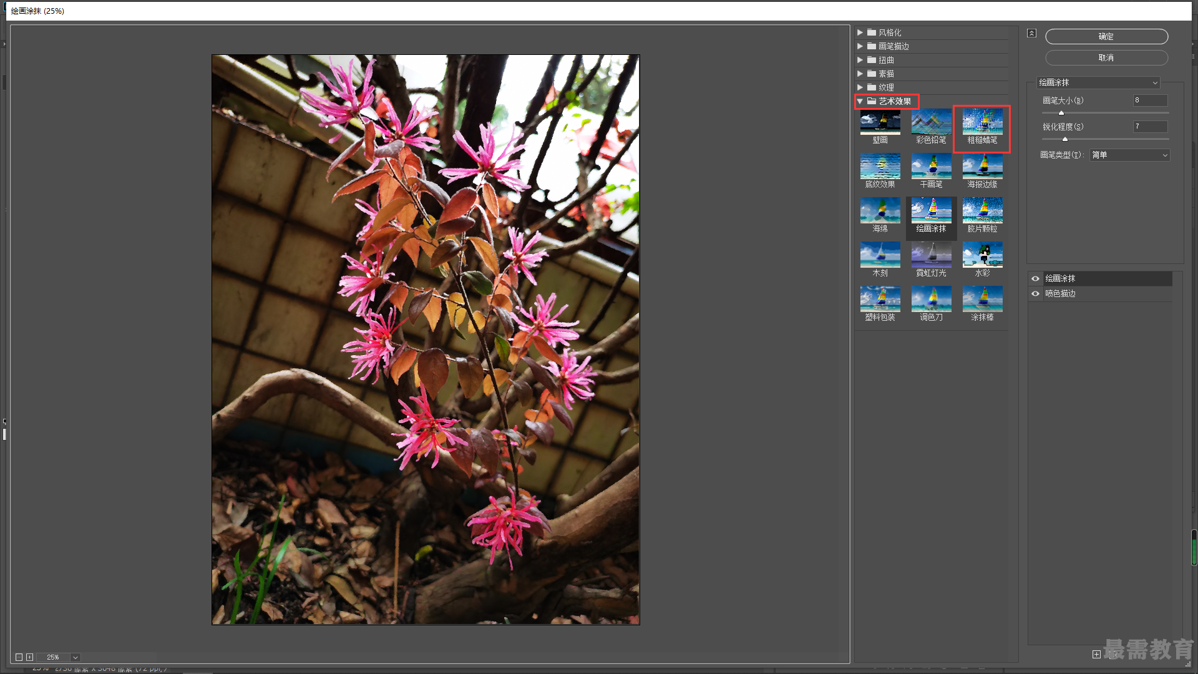The height and width of the screenshot is (674, 1198).
Task: Expand the 风格化 filter folder
Action: point(860,32)
